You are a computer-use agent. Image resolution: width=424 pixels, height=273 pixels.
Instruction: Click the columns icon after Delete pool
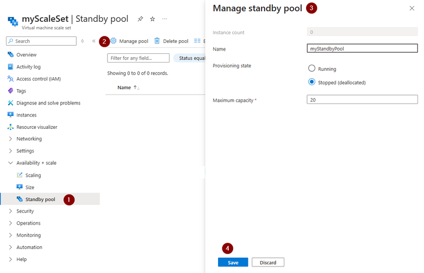197,41
